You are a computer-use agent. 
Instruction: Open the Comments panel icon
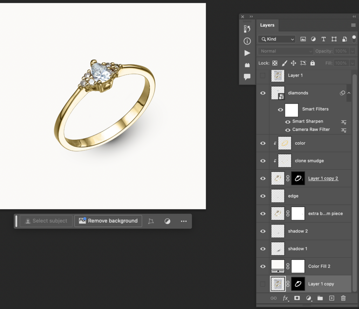click(247, 77)
